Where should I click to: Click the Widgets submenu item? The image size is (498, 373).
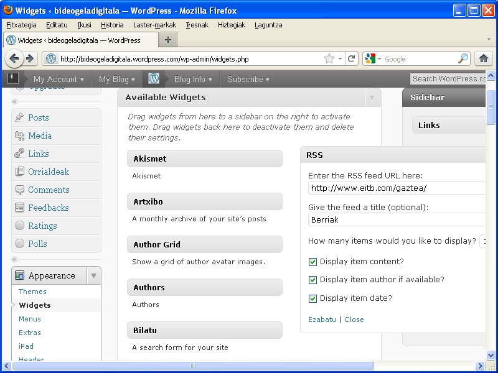point(35,305)
